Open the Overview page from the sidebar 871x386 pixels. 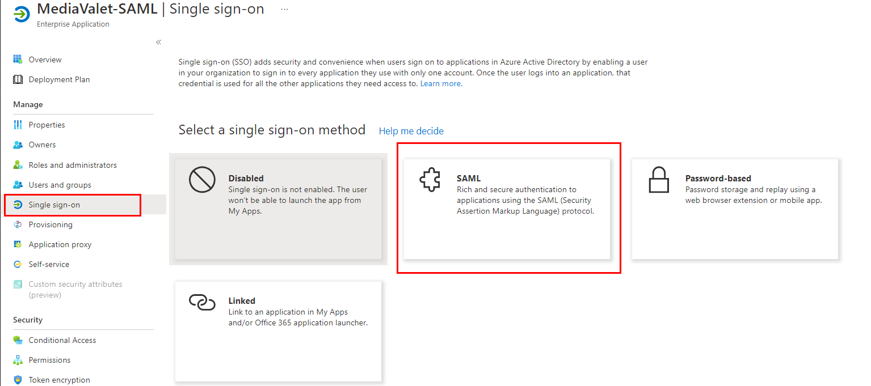[45, 59]
